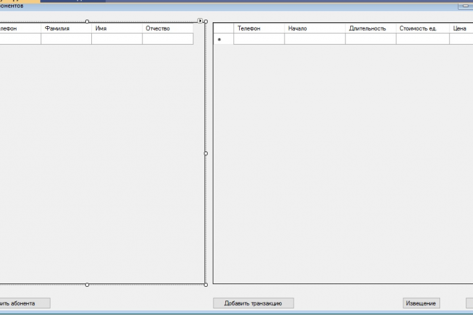Click the empty cell under Отчество
This screenshot has width=473, height=315.
[x=168, y=39]
